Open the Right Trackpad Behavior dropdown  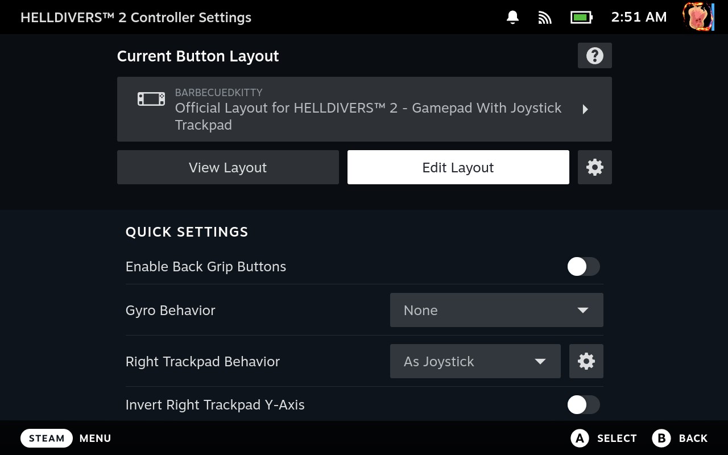point(475,361)
